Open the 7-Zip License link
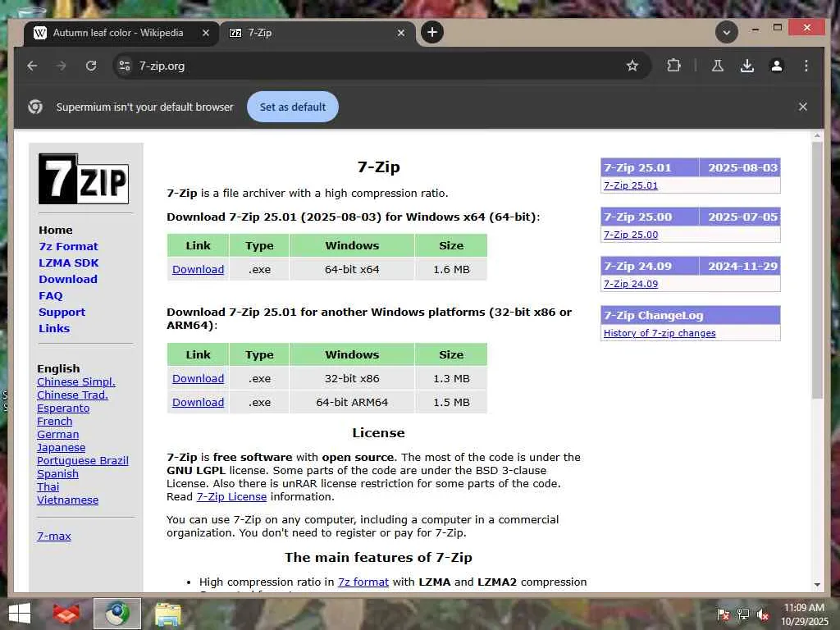 [x=231, y=496]
